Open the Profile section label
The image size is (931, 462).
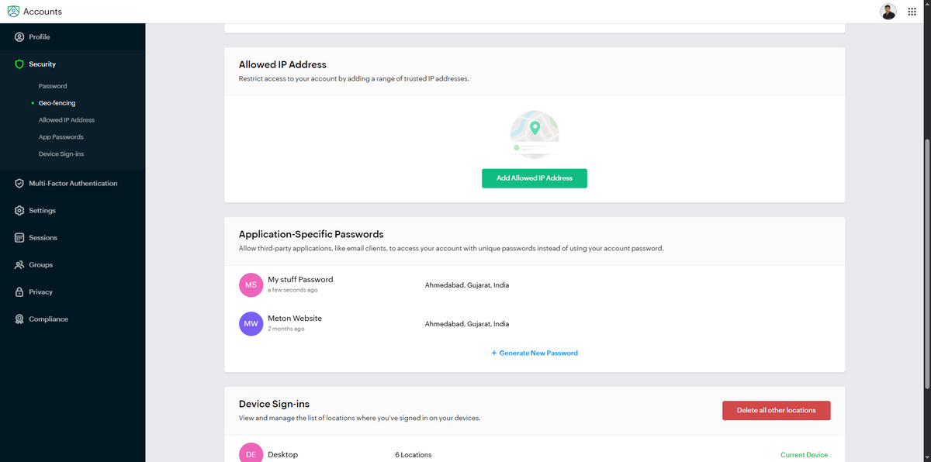pyautogui.click(x=40, y=37)
